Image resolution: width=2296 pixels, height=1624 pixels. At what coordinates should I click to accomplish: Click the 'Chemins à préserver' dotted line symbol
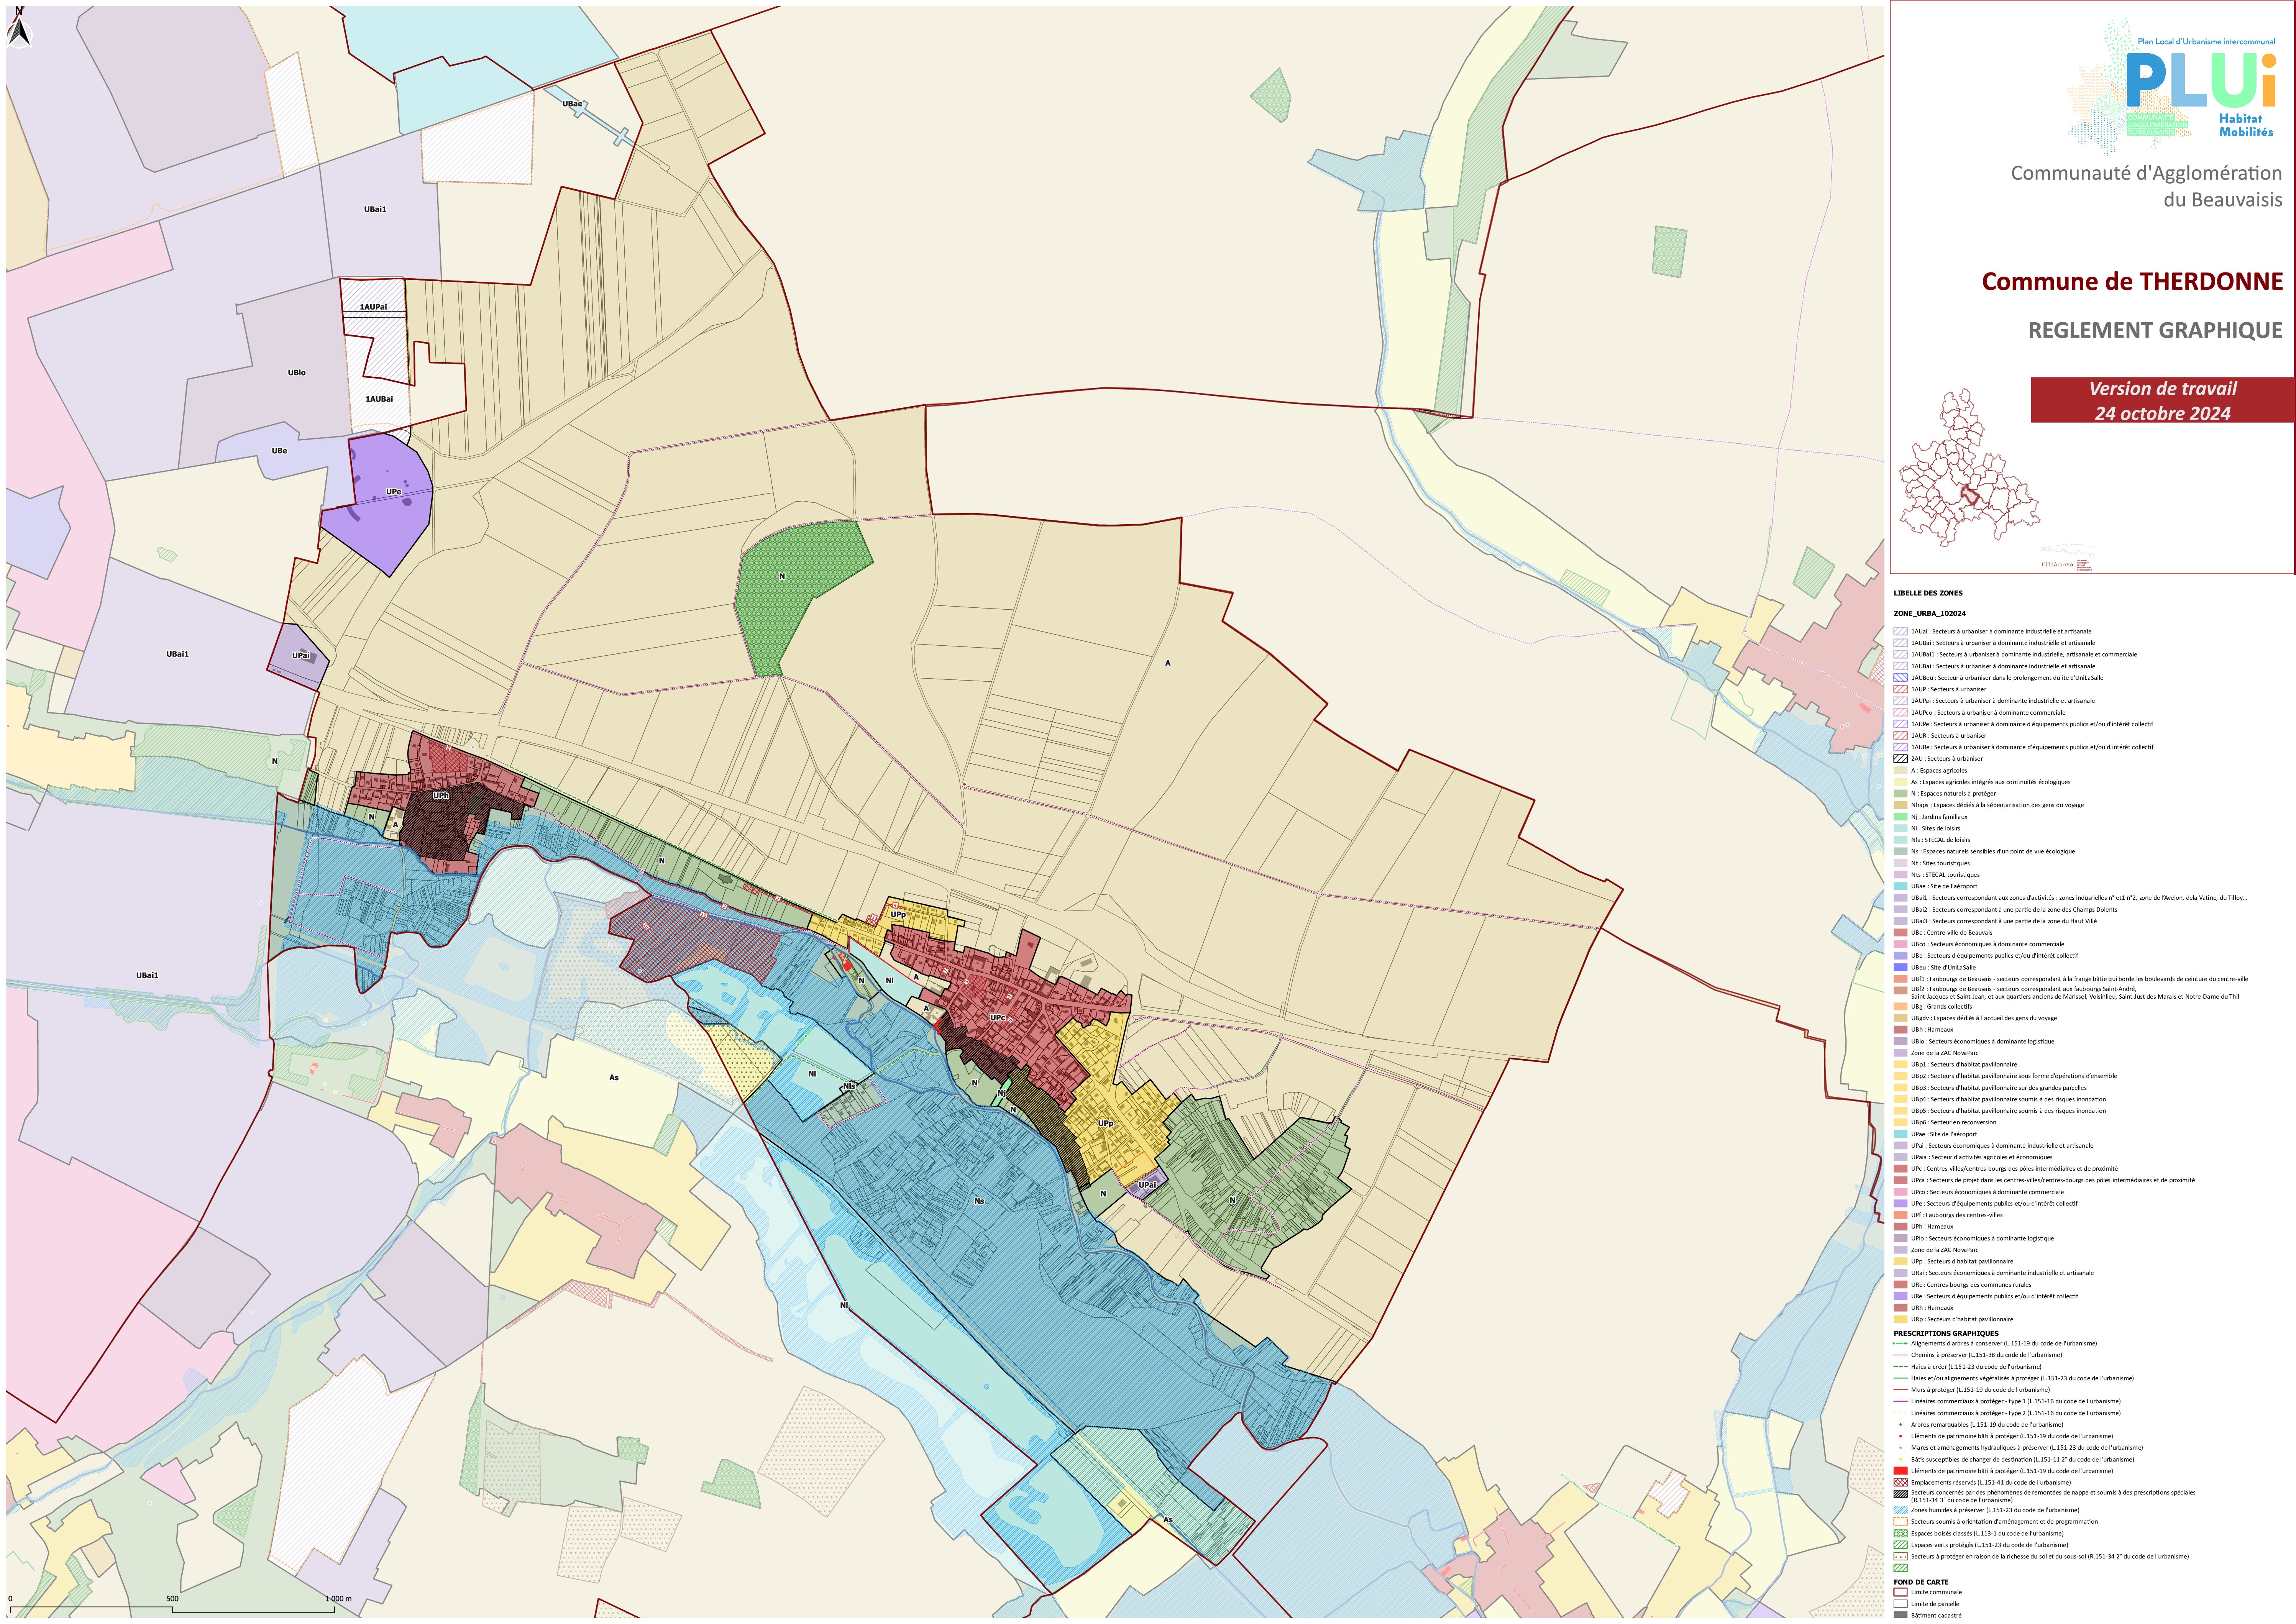tap(1900, 1355)
